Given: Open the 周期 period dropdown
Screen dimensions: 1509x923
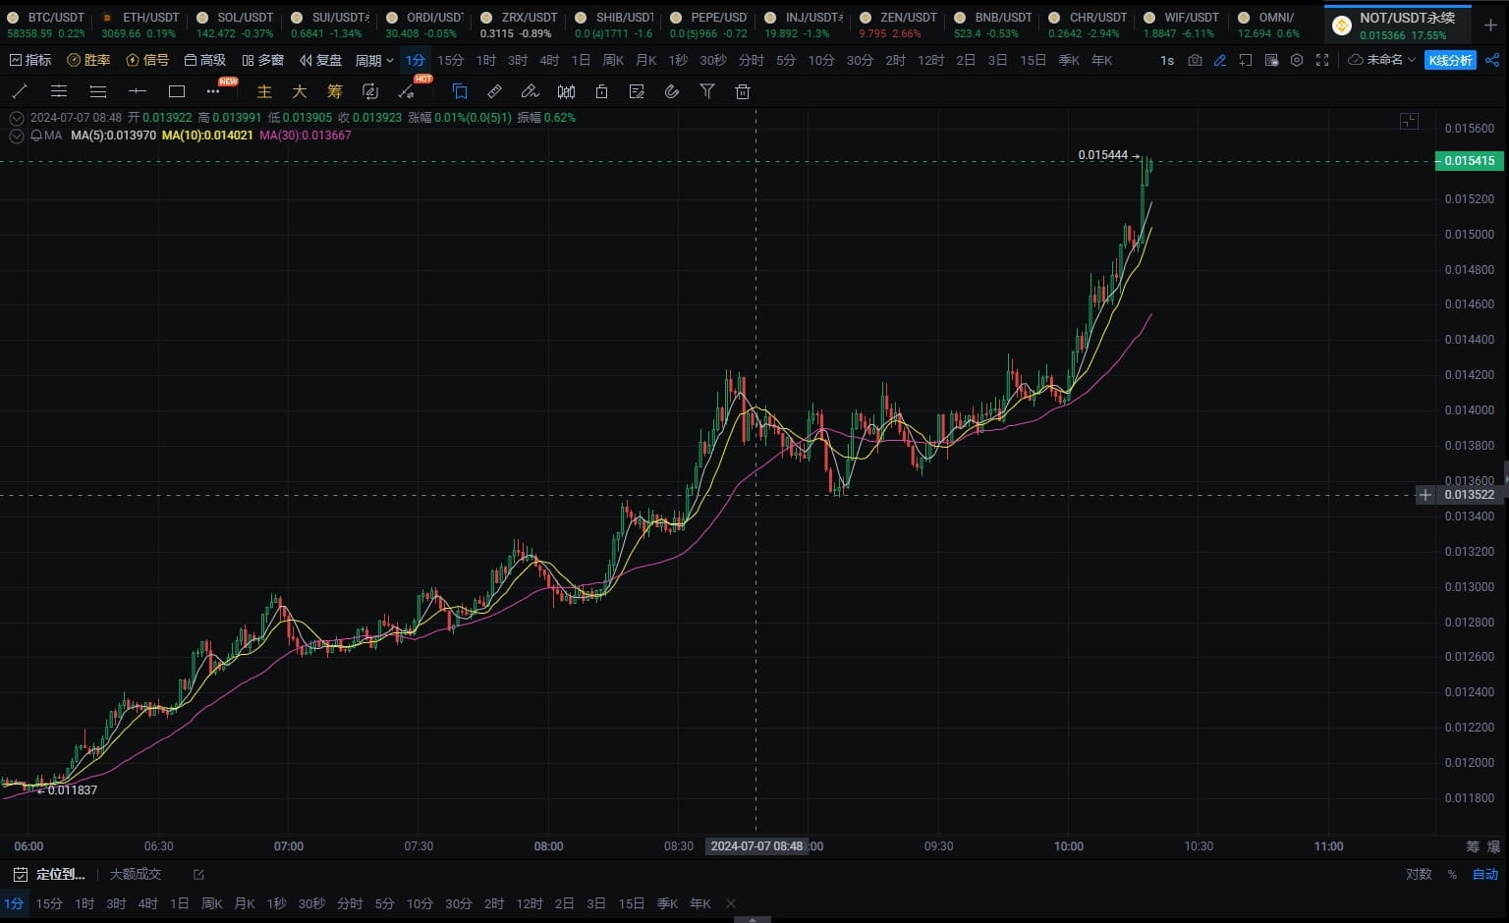Looking at the screenshot, I should click(374, 60).
